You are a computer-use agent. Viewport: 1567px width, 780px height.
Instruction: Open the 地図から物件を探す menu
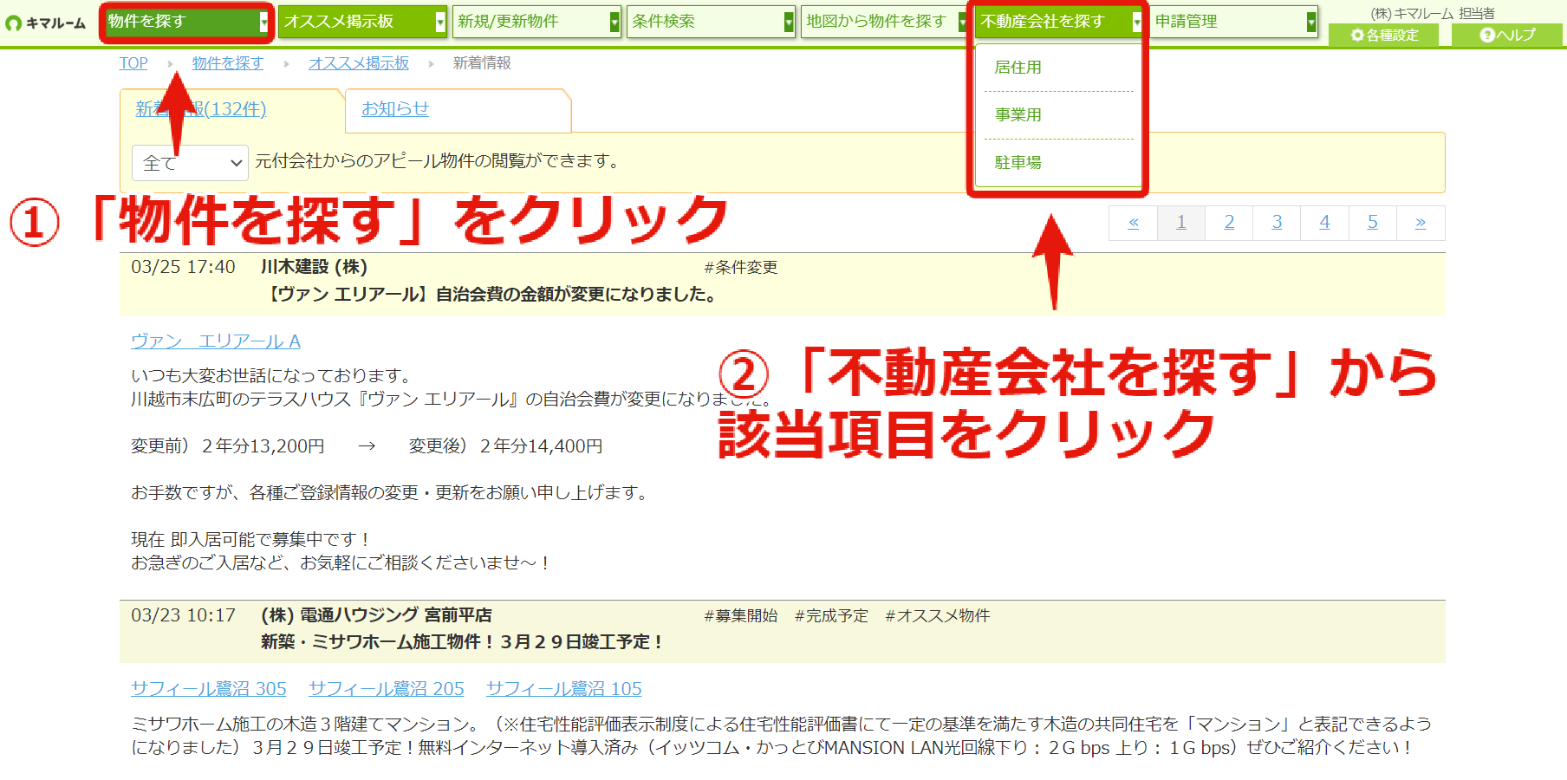pos(884,22)
